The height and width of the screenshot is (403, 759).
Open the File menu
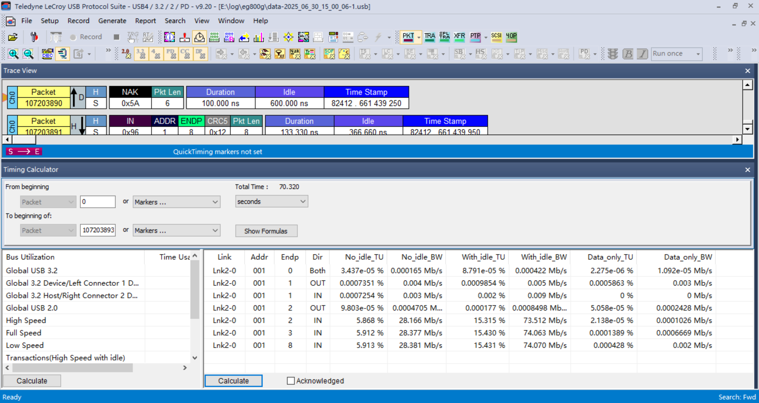coord(26,21)
